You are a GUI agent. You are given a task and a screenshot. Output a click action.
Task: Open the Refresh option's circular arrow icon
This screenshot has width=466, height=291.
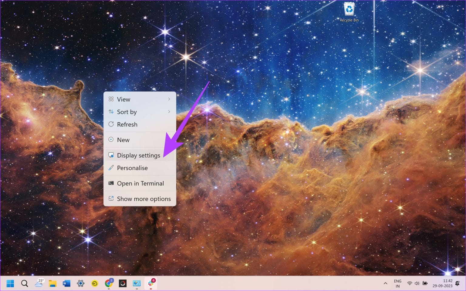coord(111,124)
